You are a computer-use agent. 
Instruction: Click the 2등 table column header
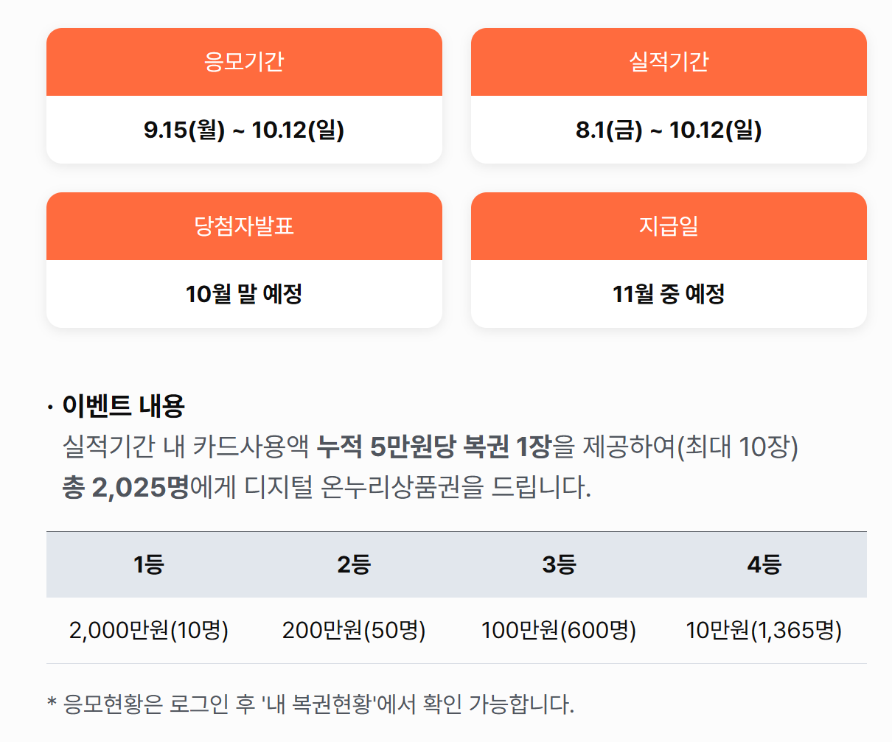(x=354, y=564)
